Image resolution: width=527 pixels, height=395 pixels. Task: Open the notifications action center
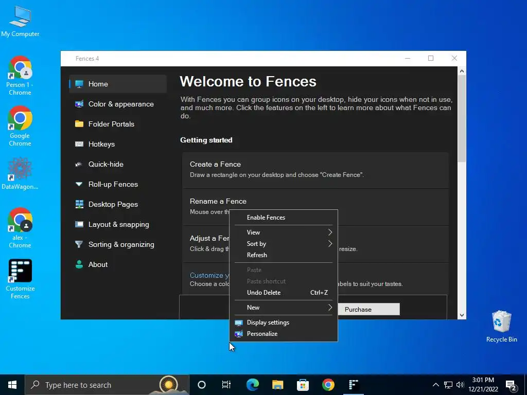point(511,385)
